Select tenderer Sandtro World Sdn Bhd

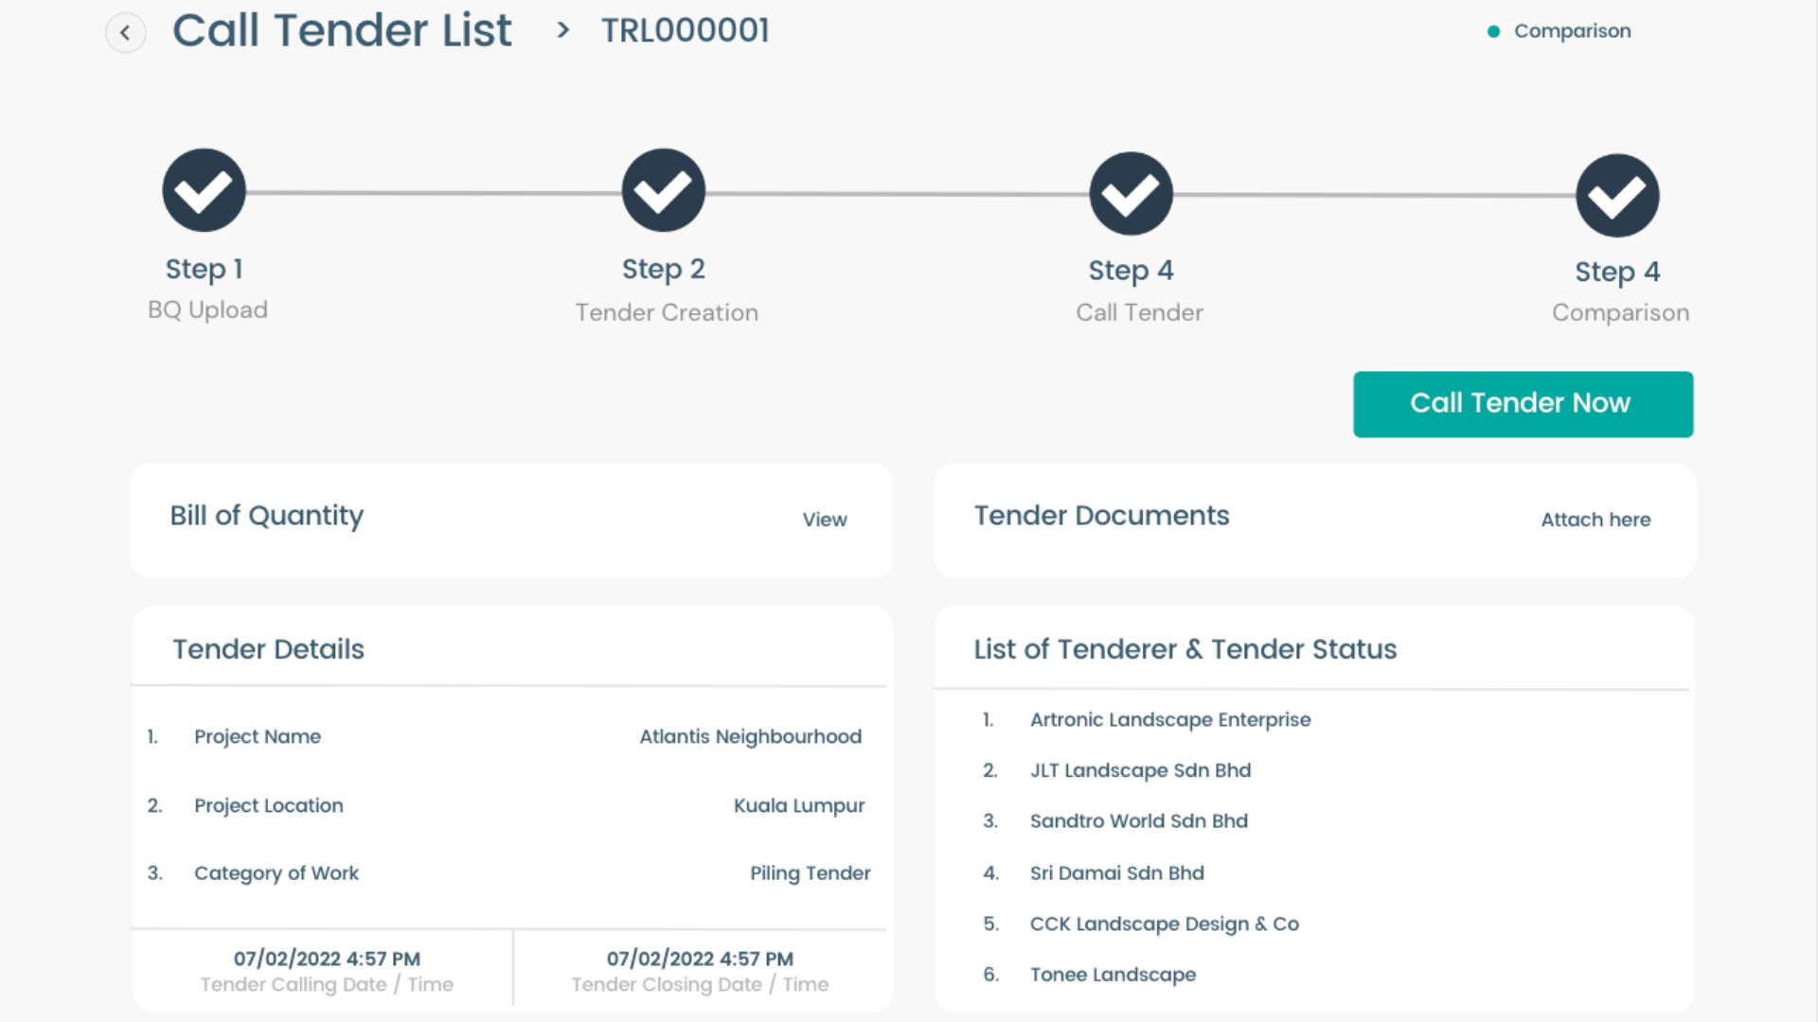click(x=1138, y=821)
